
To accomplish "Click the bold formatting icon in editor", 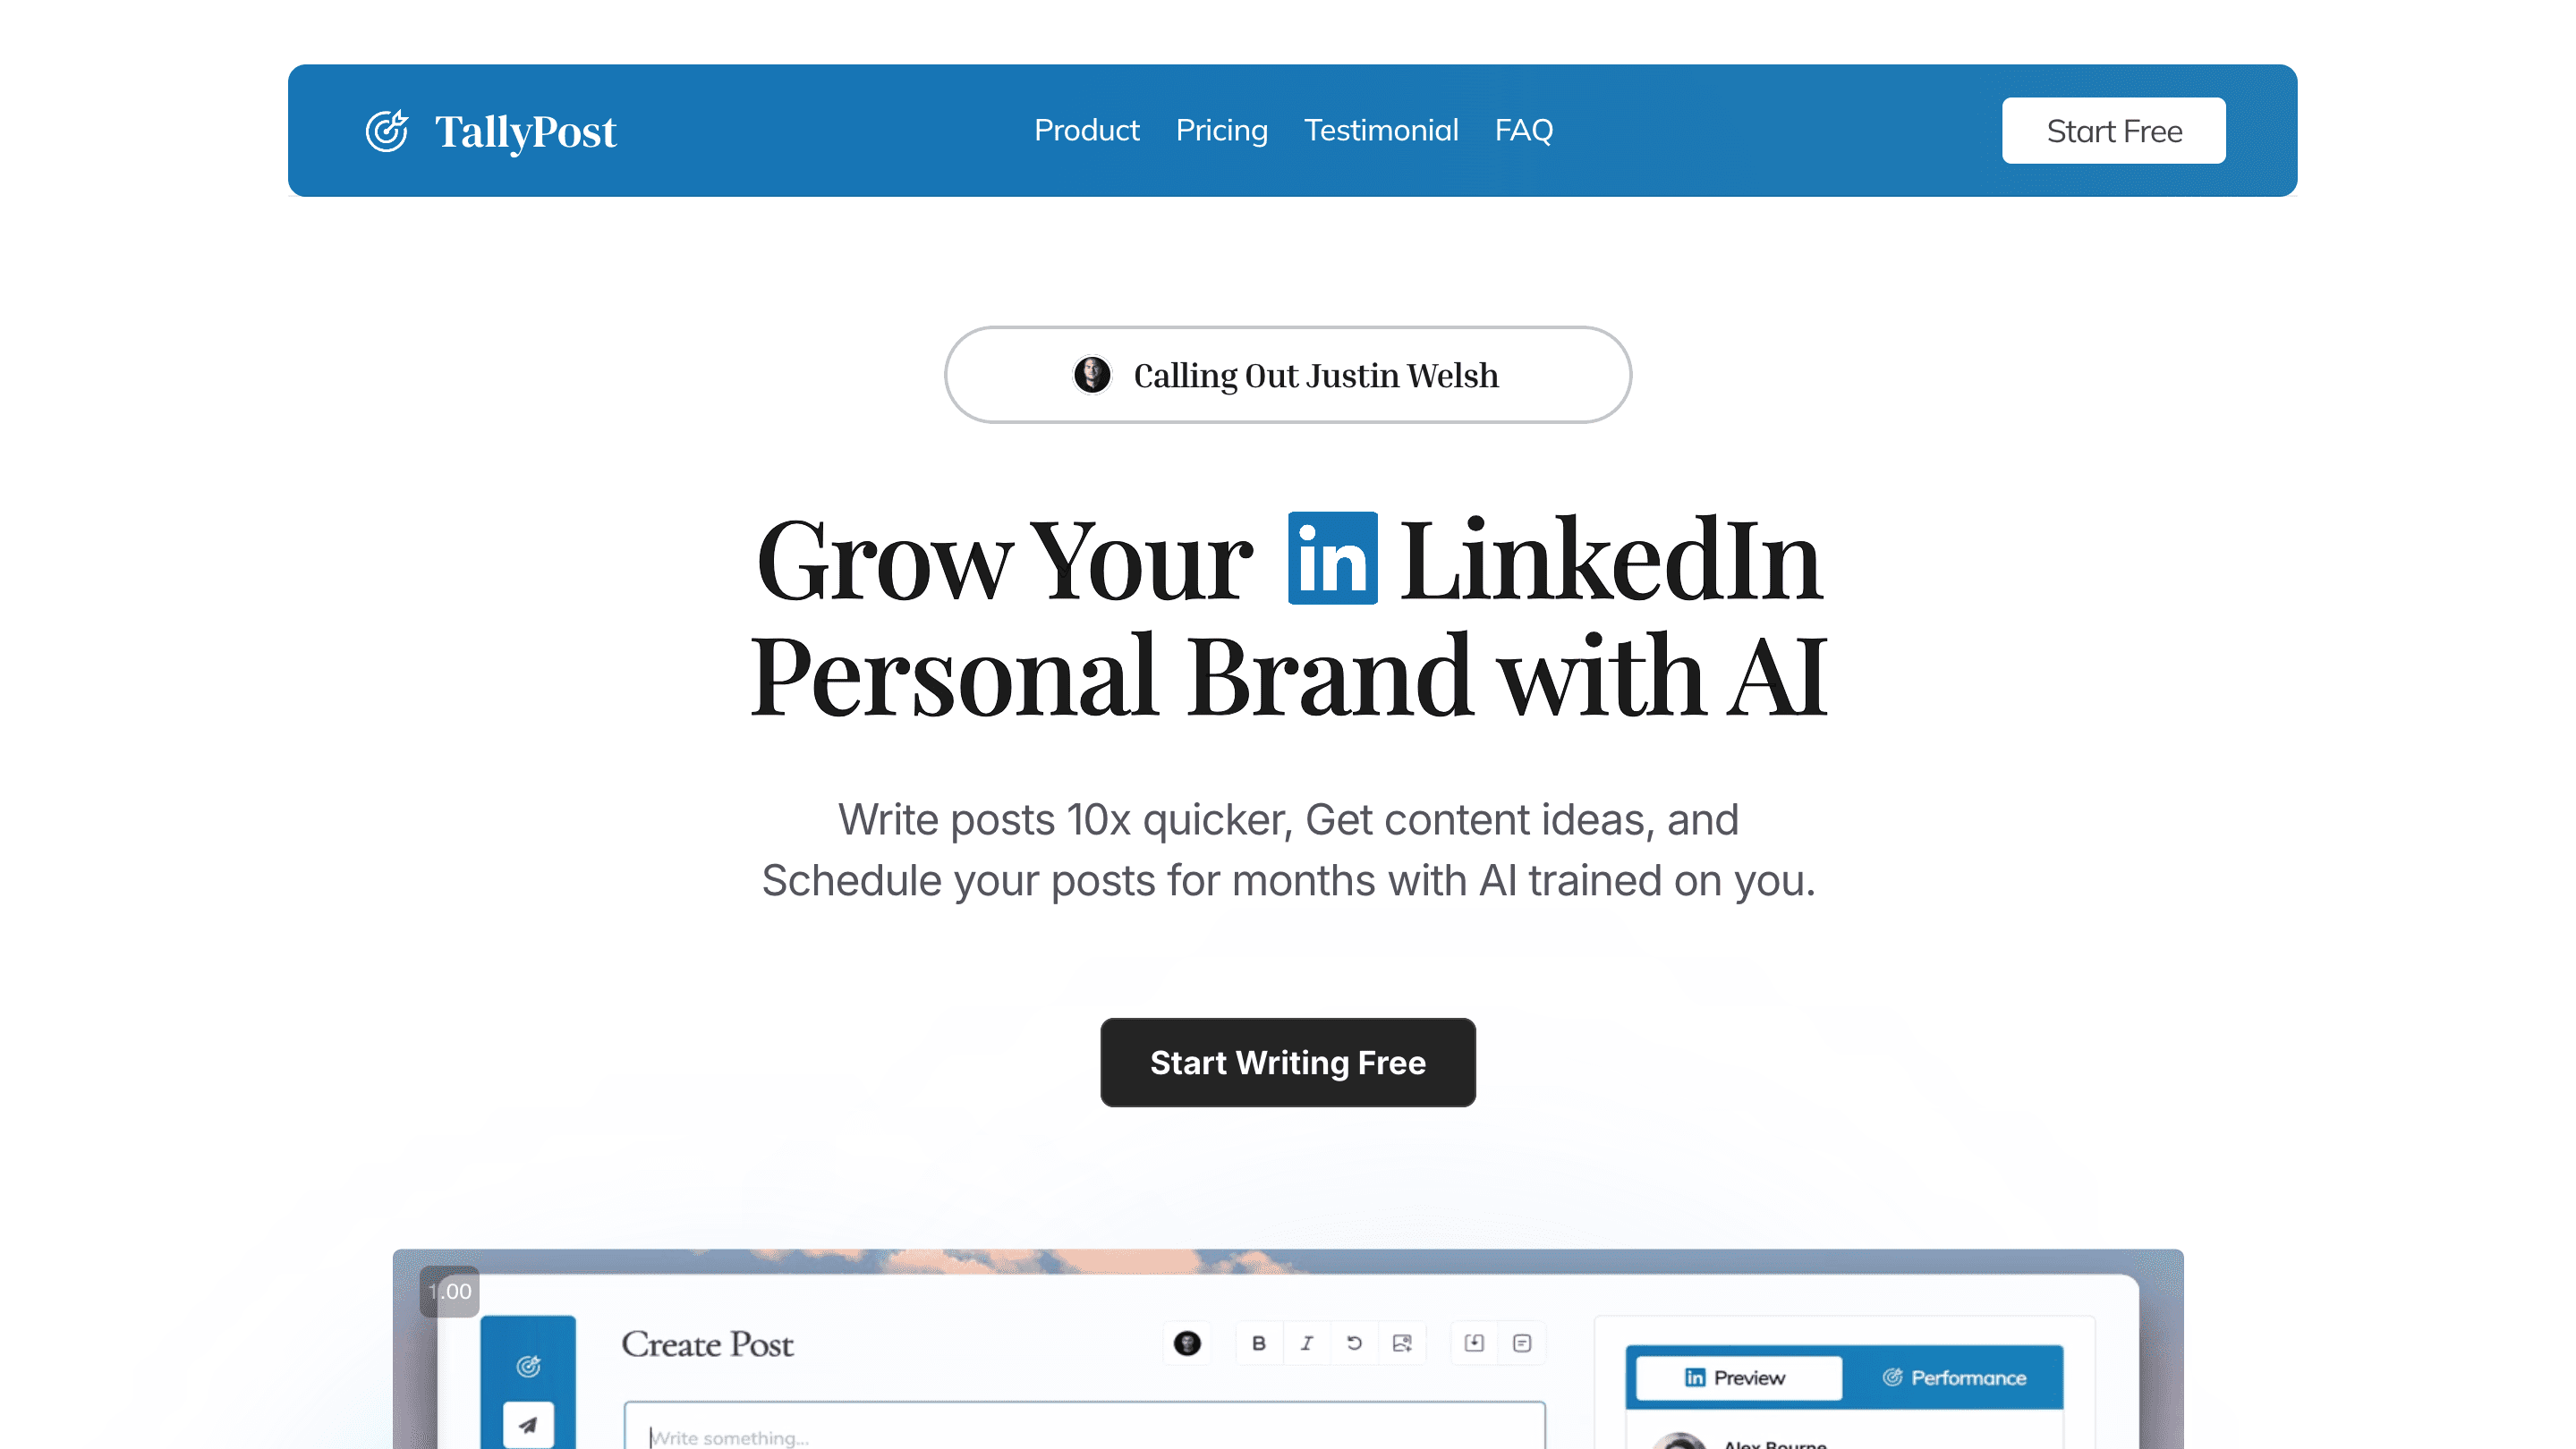I will [x=1256, y=1344].
